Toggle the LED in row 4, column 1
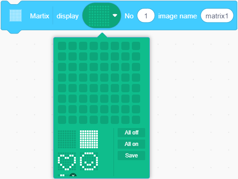The width and height of the screenshot is (238, 179). point(62,78)
